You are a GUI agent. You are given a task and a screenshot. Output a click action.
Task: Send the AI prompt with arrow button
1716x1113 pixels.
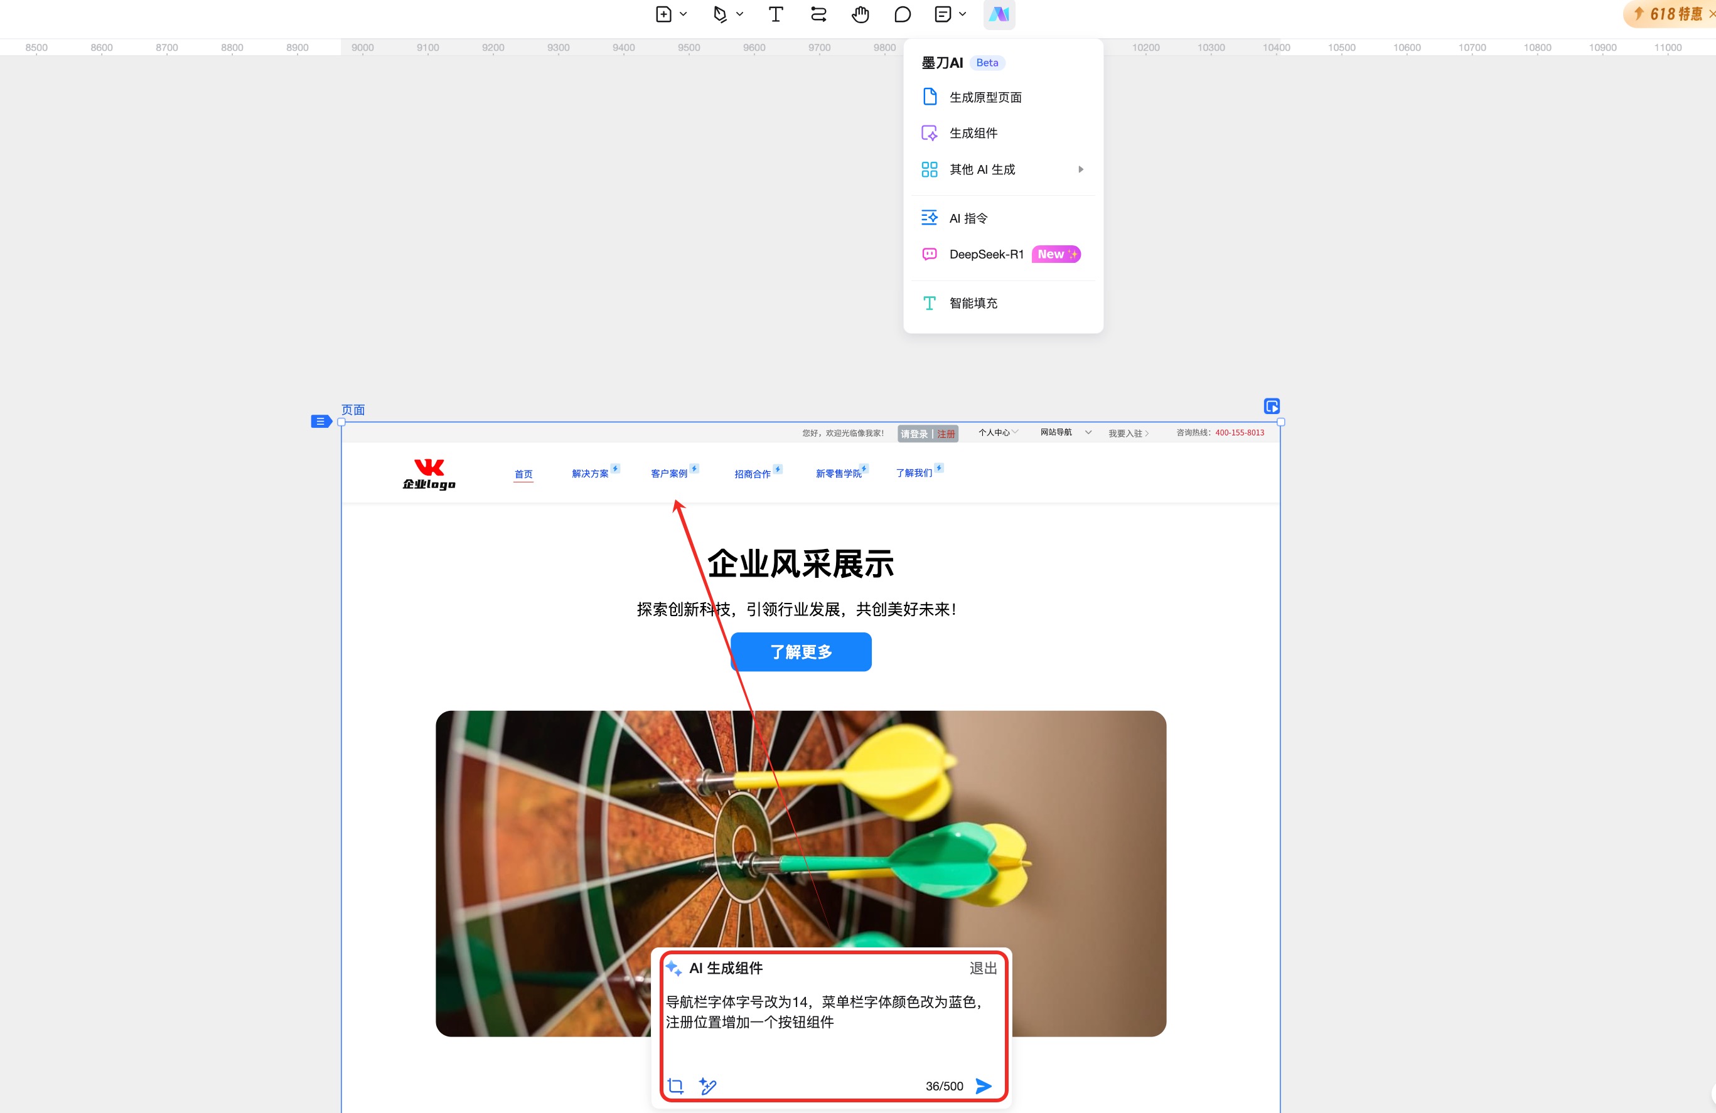coord(984,1085)
